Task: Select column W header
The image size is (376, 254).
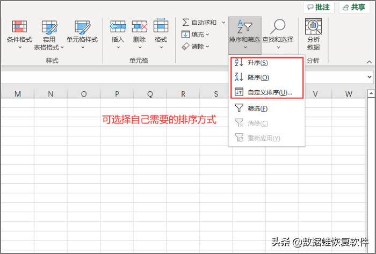Action: click(x=349, y=93)
